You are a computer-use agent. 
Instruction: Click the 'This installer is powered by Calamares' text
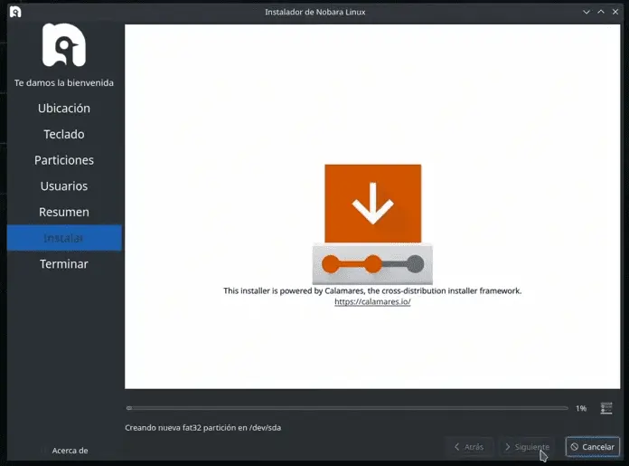pos(372,290)
